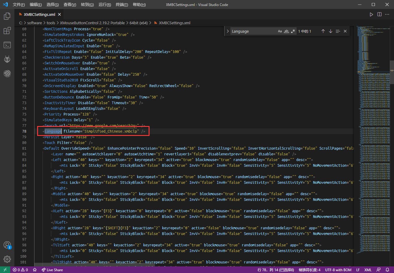Open the 编辑(E) menu
394x273 pixels.
(36, 5)
